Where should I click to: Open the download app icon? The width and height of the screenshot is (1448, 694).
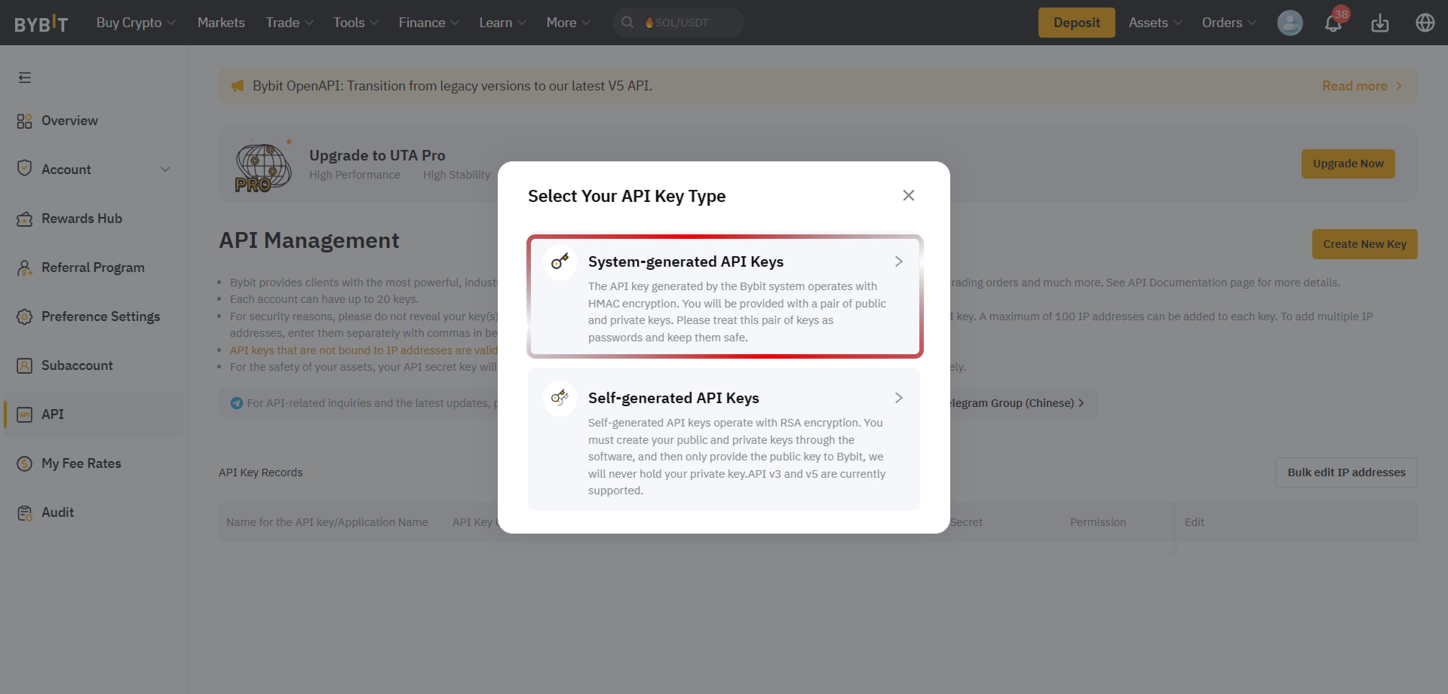[x=1379, y=23]
